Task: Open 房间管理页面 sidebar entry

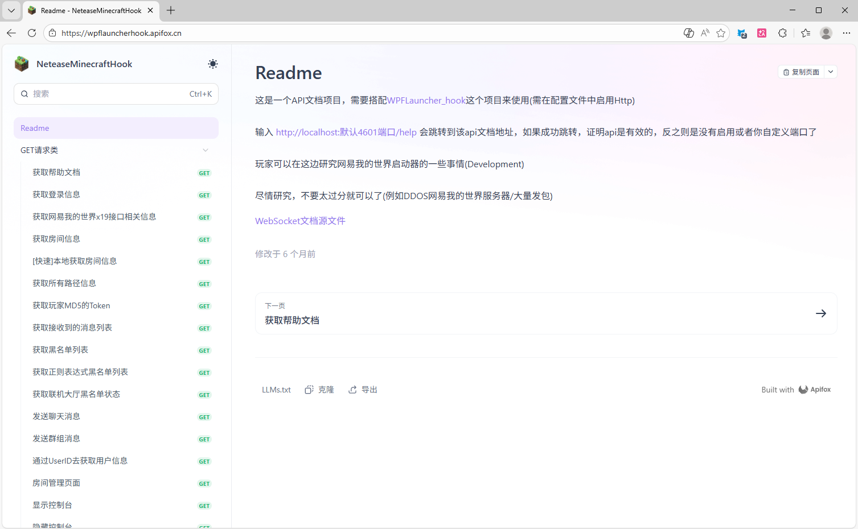Action: click(x=116, y=483)
